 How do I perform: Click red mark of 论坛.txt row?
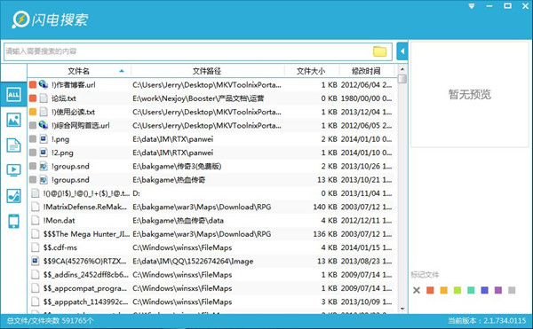33,98
